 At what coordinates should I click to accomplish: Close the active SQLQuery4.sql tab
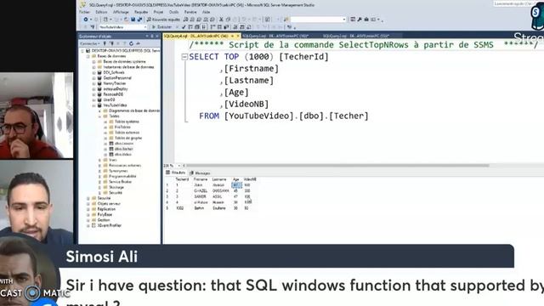coord(238,36)
